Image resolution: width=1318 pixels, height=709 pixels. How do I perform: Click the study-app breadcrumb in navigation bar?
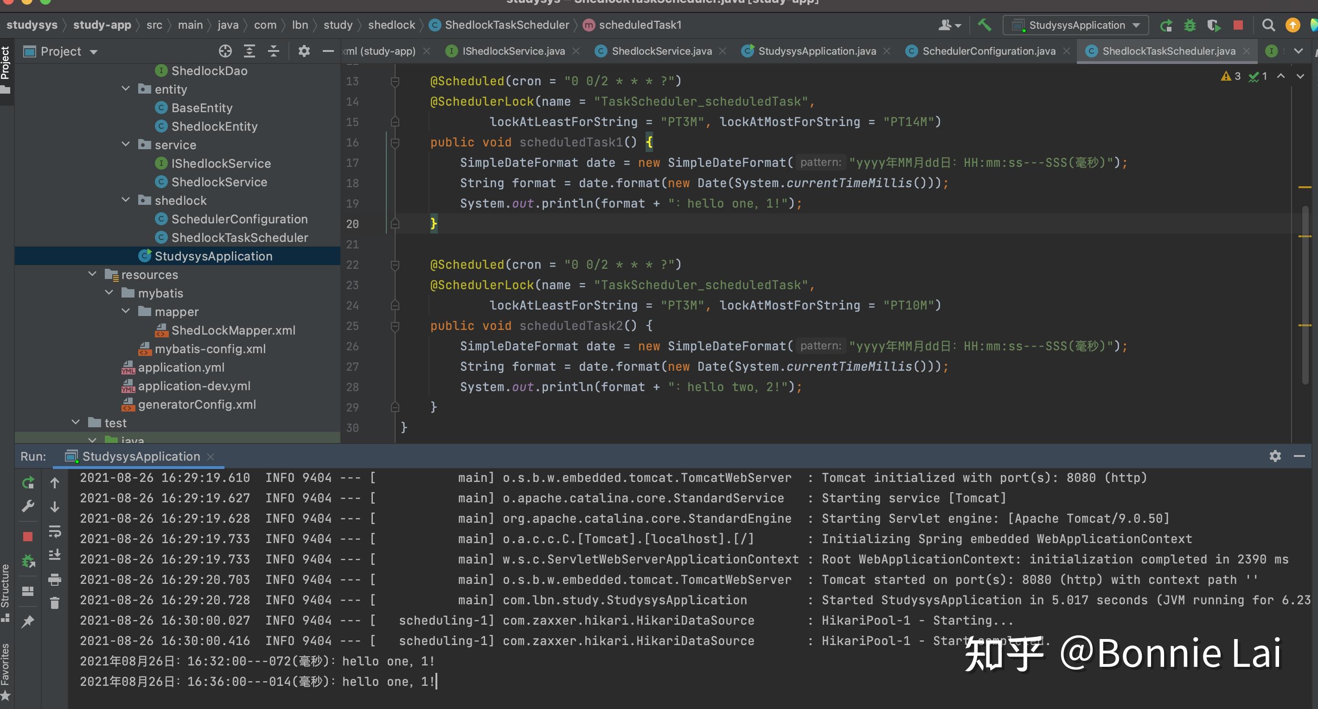(x=102, y=25)
